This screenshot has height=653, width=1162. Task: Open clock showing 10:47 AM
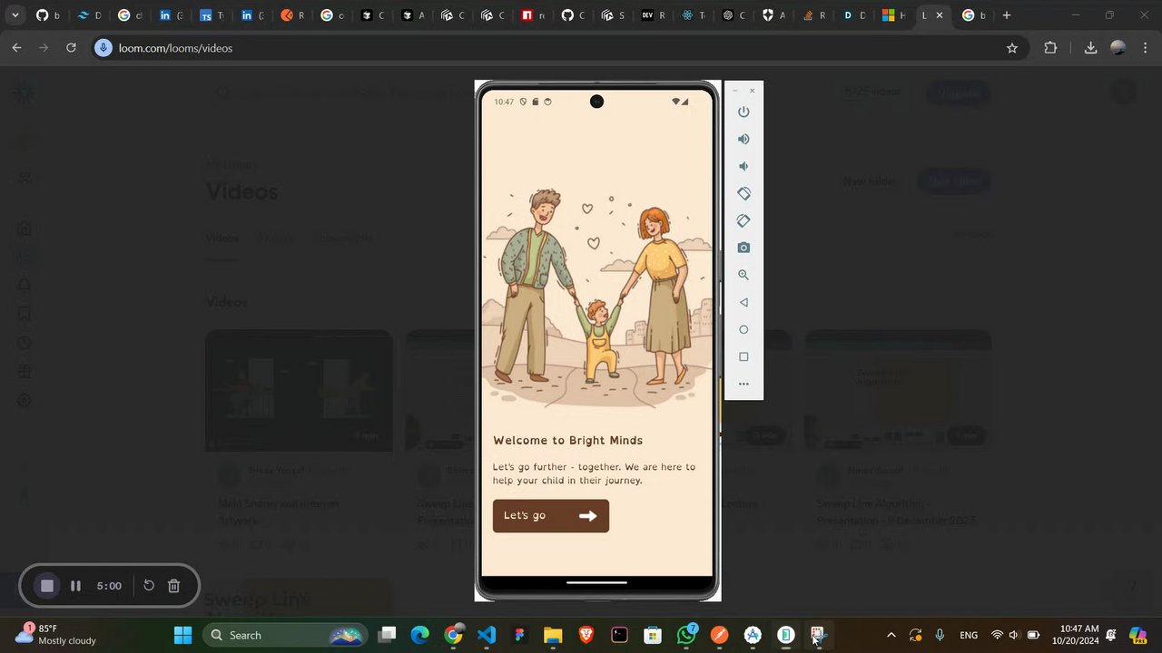point(1076,635)
